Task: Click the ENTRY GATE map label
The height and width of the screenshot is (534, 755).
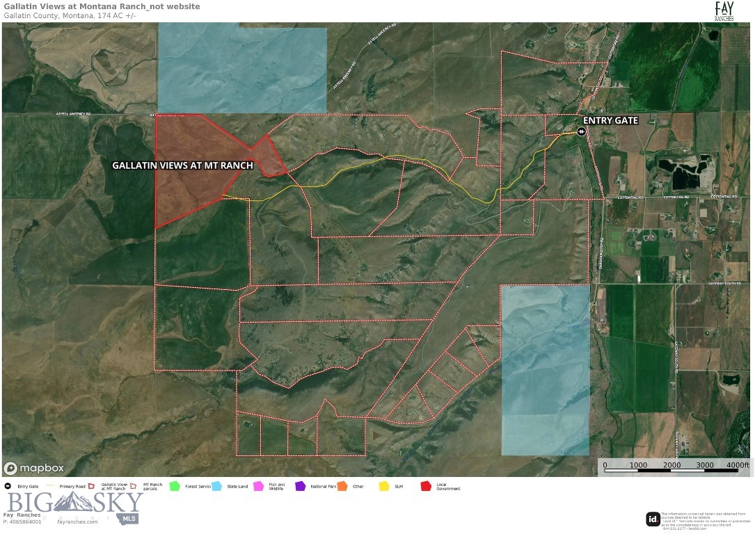Action: (610, 120)
